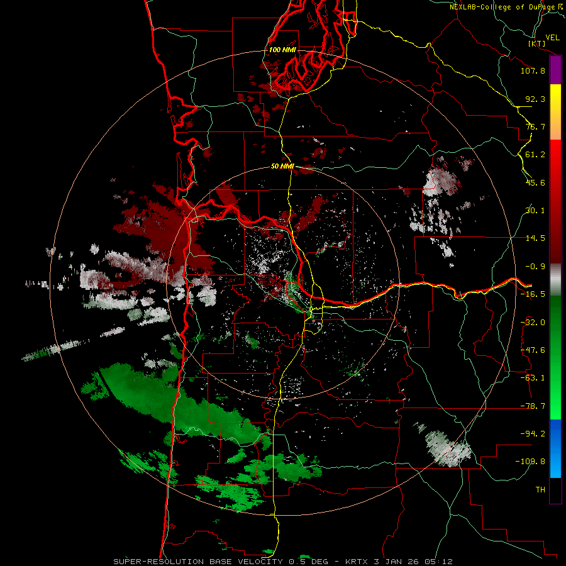Click the yellow-orange segment of the color bar
Image resolution: width=566 pixels, height=566 pixels.
(x=555, y=112)
